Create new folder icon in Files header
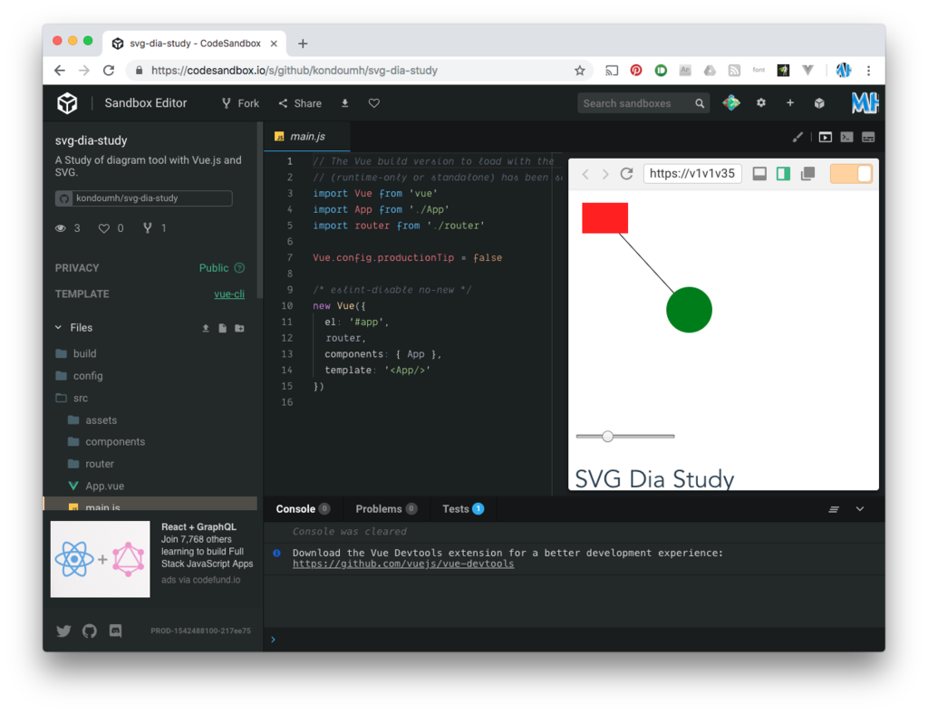Image resolution: width=928 pixels, height=713 pixels. [x=239, y=328]
